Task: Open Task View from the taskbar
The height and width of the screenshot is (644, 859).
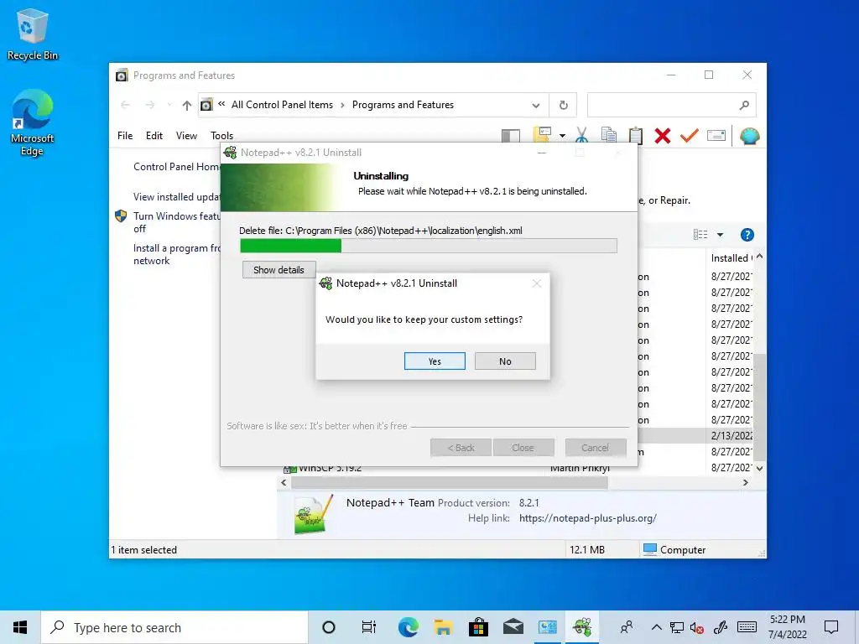Action: point(369,627)
